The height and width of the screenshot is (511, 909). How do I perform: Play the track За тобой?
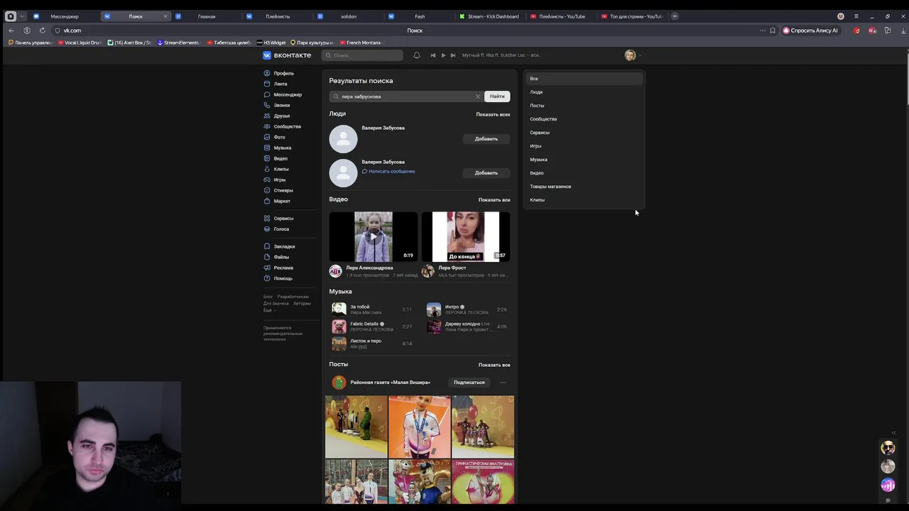point(339,309)
